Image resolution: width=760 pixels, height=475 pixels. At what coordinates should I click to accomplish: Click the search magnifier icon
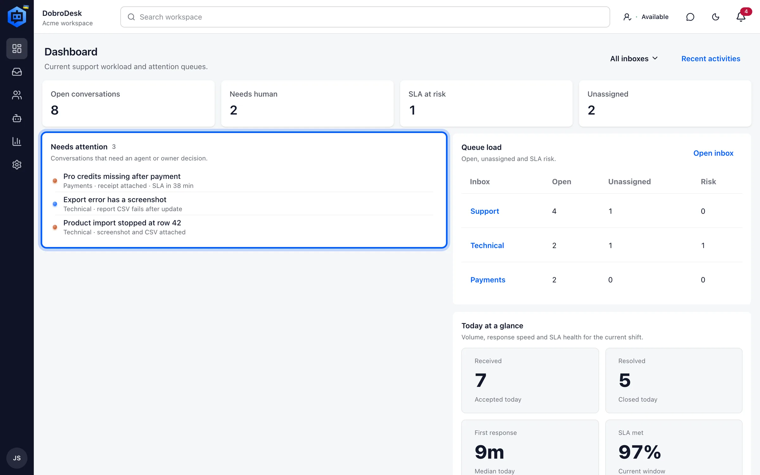(131, 17)
